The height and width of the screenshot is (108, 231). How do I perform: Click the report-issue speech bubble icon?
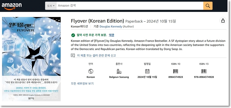73,56
